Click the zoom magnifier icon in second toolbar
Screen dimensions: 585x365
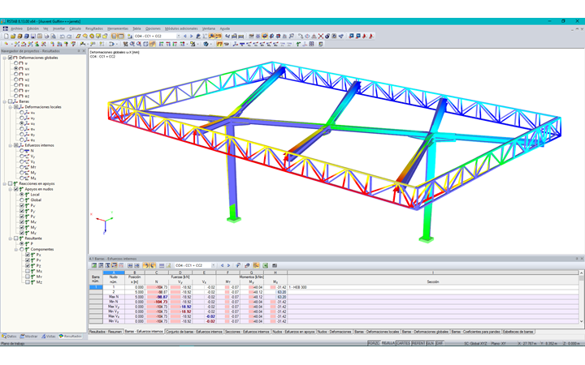click(x=132, y=44)
